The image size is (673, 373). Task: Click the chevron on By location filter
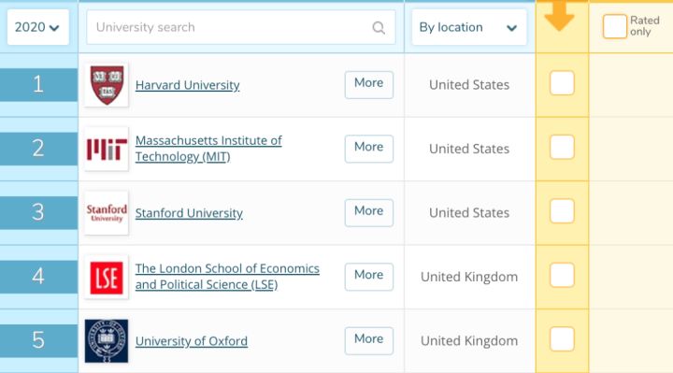coord(511,28)
